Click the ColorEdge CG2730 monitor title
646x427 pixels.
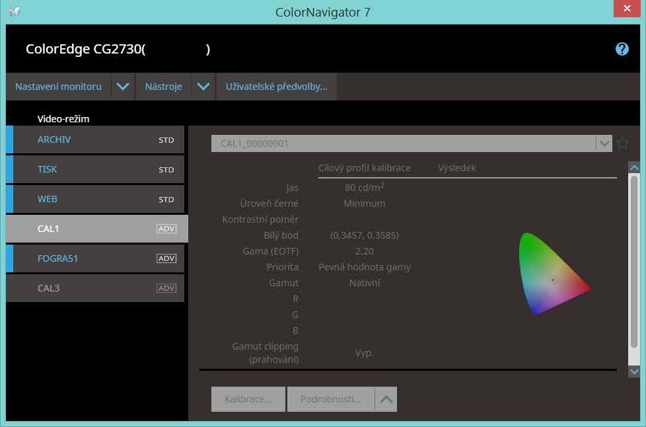pyautogui.click(x=118, y=49)
